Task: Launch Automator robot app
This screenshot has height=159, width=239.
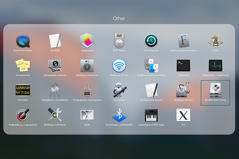Action: tap(119, 90)
